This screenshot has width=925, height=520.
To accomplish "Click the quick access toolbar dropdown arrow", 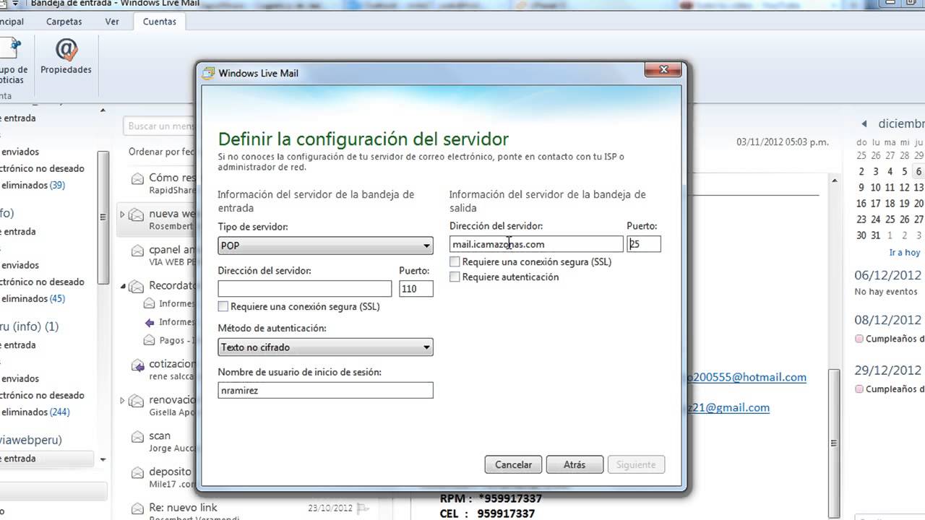I will click(x=15, y=4).
